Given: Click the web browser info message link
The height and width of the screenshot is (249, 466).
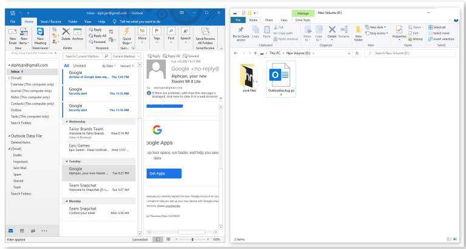Looking at the screenshot, I should pyautogui.click(x=185, y=95).
